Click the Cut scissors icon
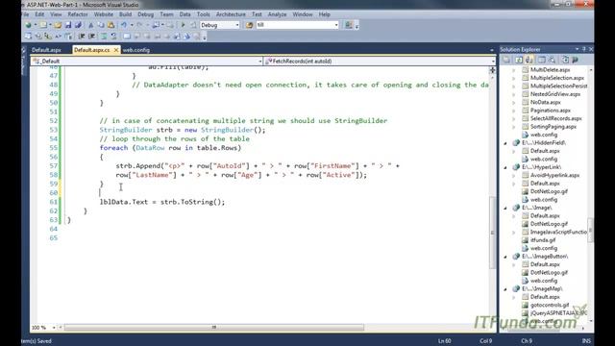The height and width of the screenshot is (346, 615). point(90,25)
